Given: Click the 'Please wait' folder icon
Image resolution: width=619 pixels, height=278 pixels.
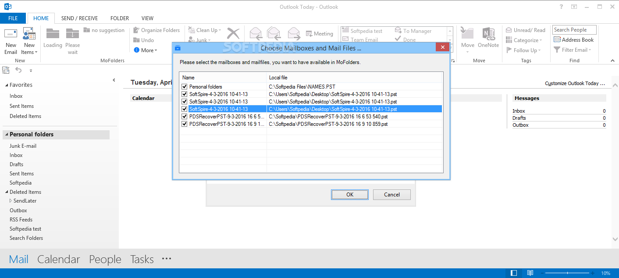Looking at the screenshot, I should pyautogui.click(x=72, y=33).
